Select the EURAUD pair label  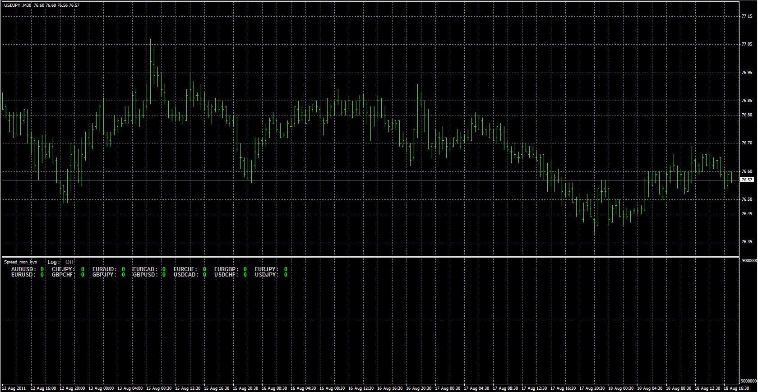(x=104, y=269)
